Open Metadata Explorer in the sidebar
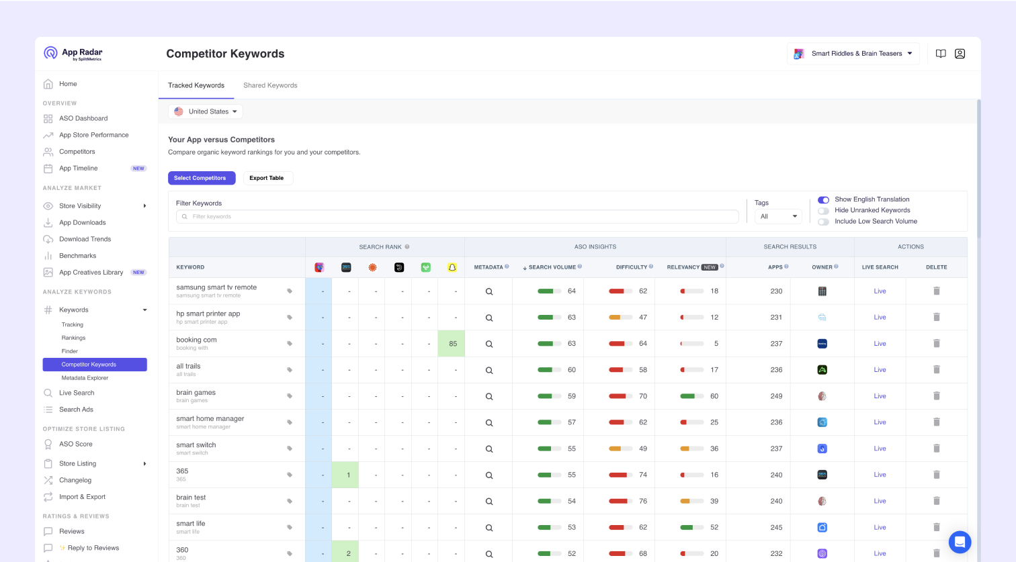1016x562 pixels. (85, 378)
